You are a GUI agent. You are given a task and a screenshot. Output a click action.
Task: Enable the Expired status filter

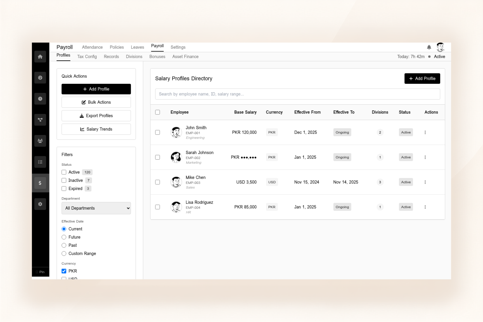point(64,189)
